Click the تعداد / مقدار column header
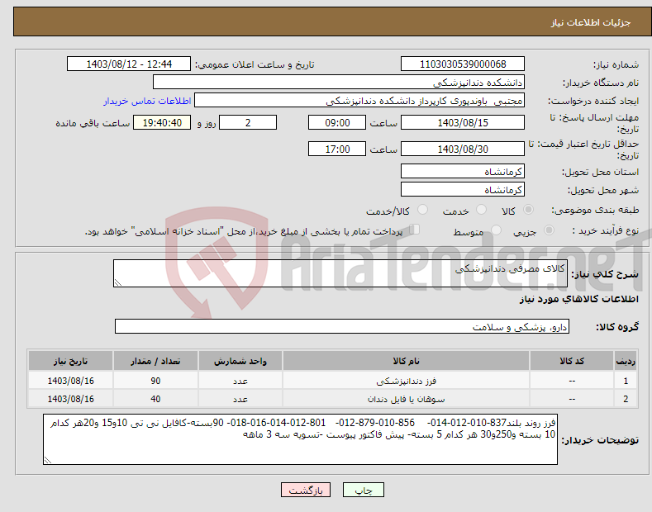 pyautogui.click(x=155, y=361)
